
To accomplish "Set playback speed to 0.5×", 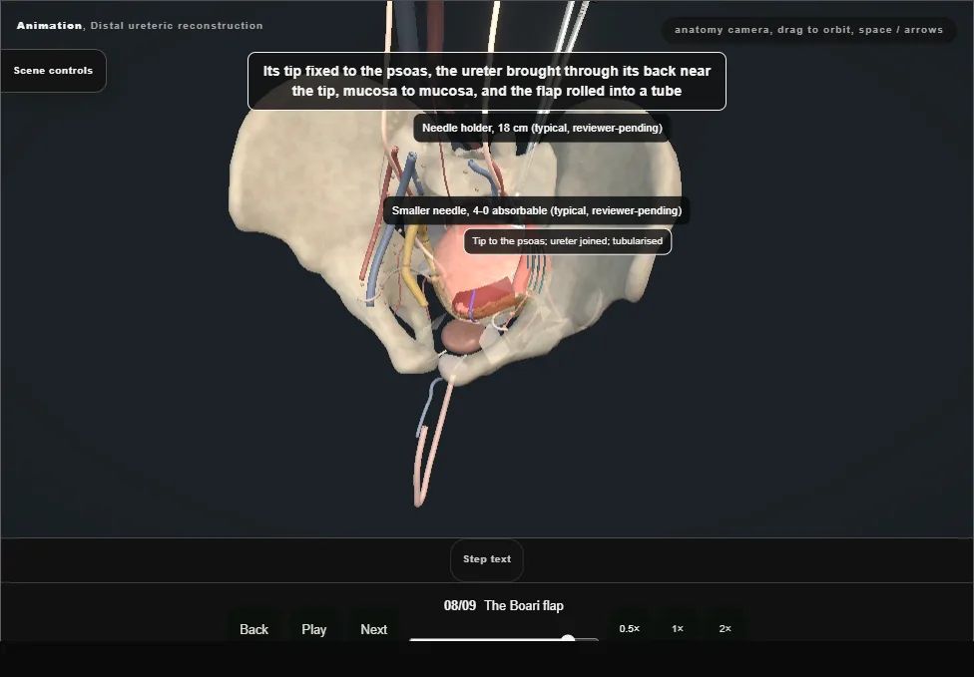I will pos(630,628).
